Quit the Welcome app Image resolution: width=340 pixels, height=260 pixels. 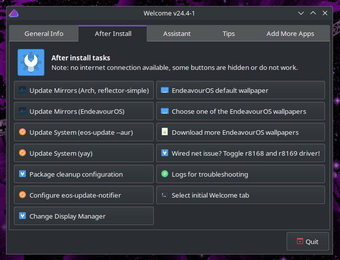308,242
